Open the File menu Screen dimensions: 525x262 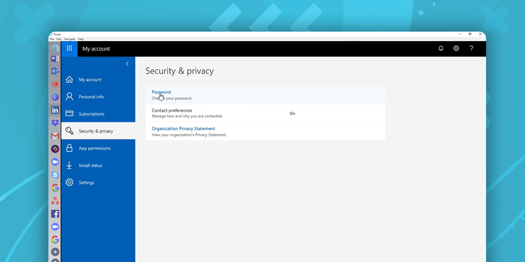[52, 39]
